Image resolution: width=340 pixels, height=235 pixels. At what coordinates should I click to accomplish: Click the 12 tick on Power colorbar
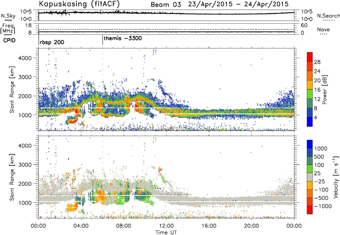tap(317, 99)
